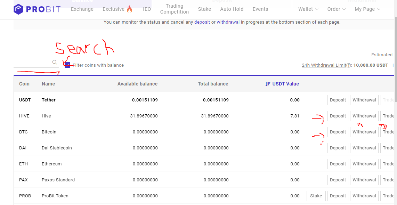Click Trade for Dai Stablecoin
The image size is (397, 205).
388,148
